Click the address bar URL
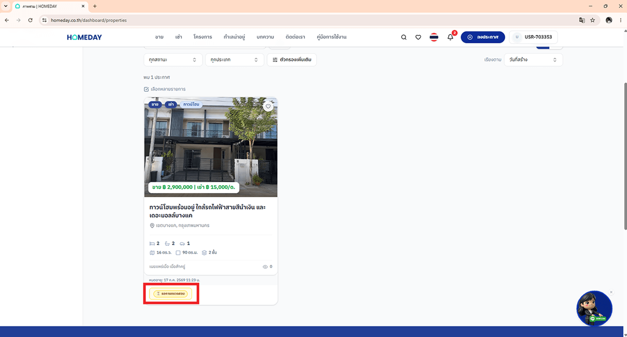 (x=89, y=20)
